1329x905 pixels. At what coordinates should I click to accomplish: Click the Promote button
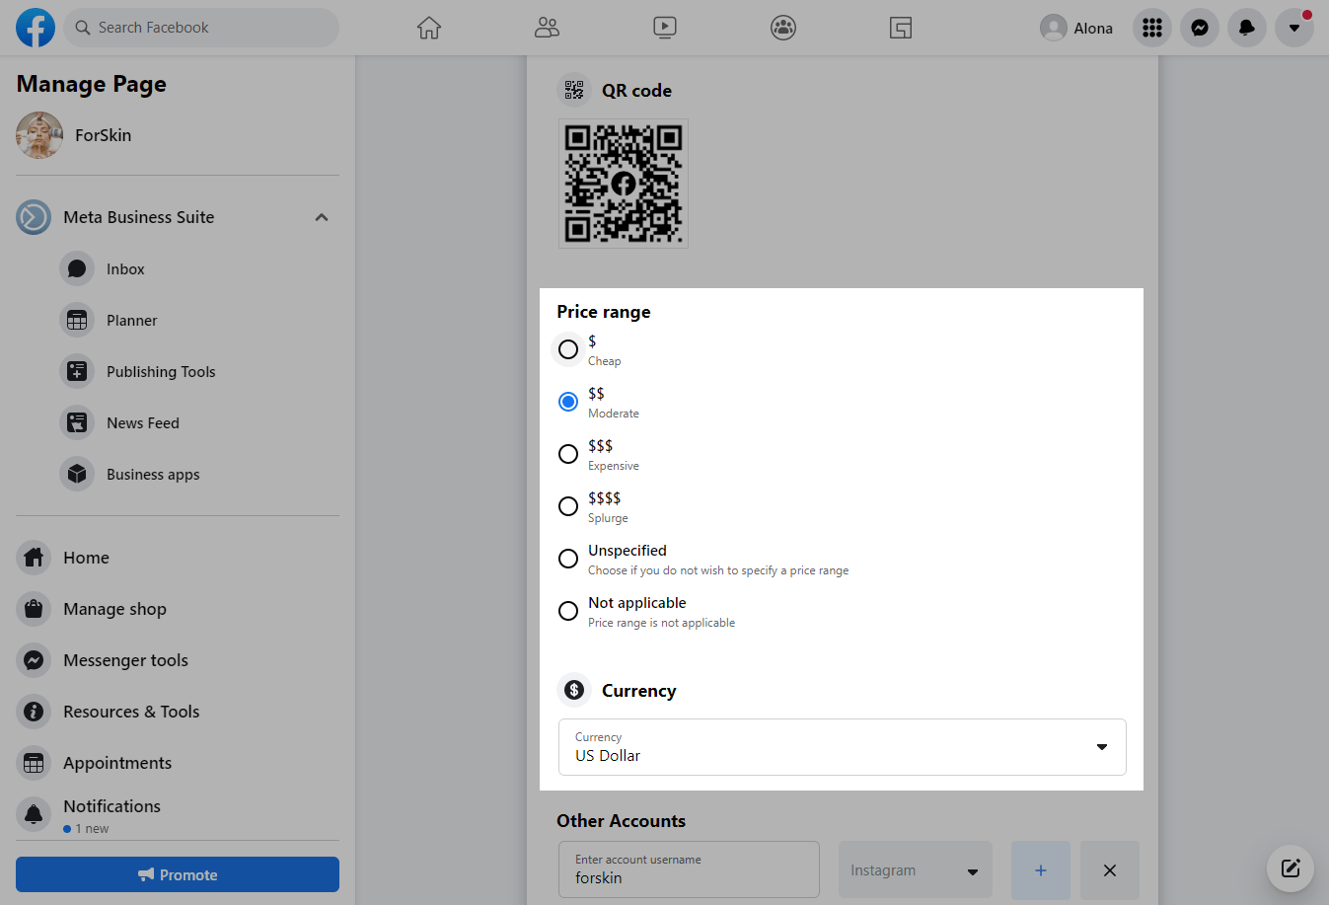tap(178, 874)
